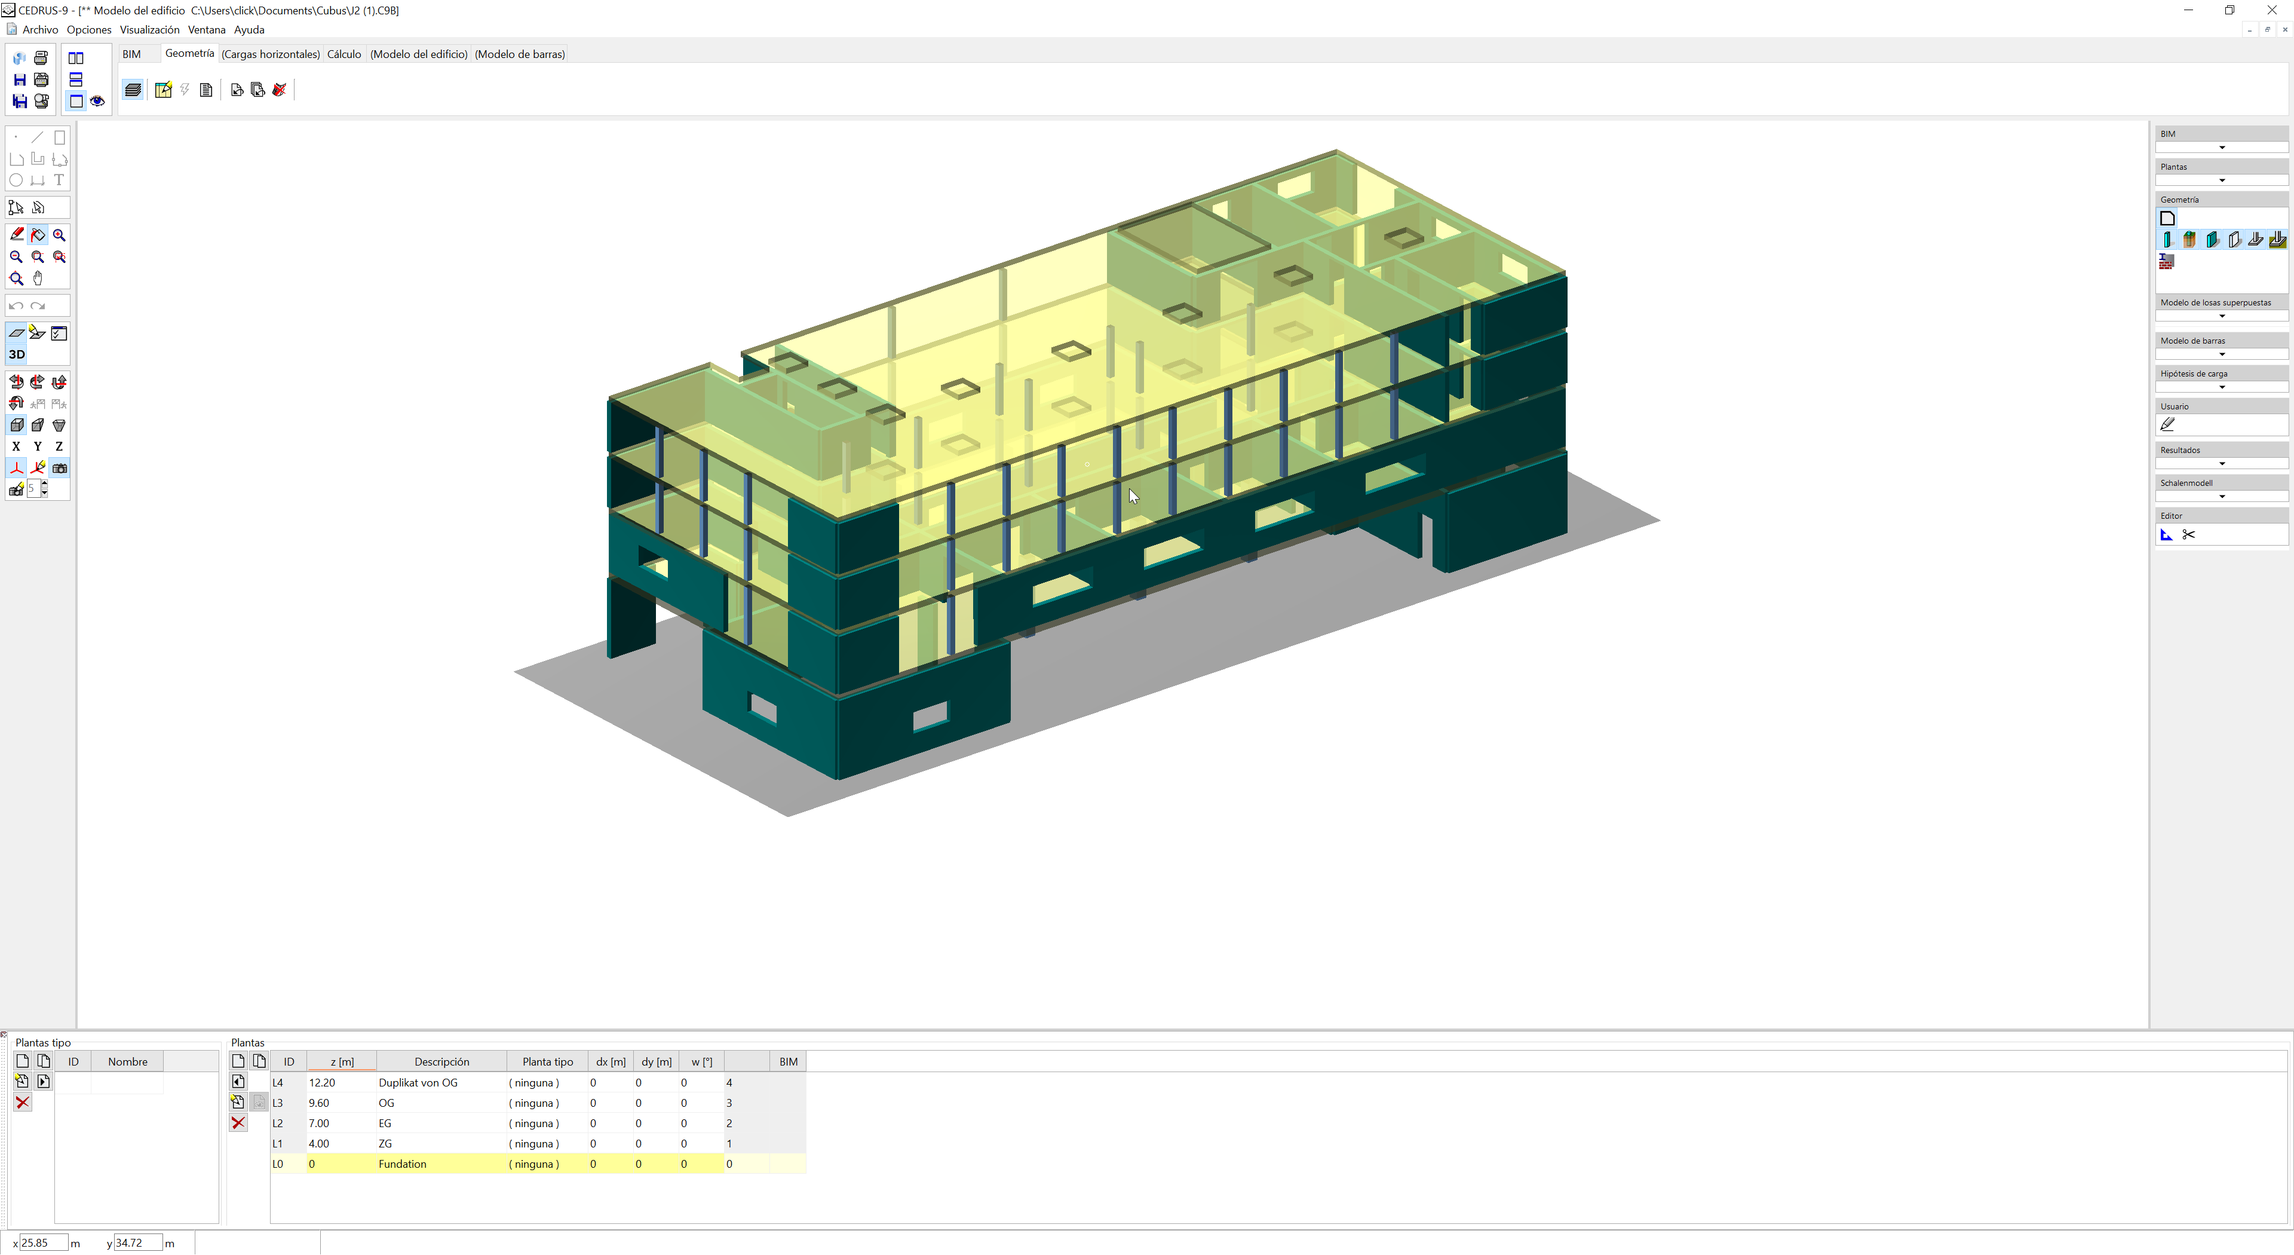Click the x coordinate input field
This screenshot has height=1255, width=2294.
click(43, 1244)
